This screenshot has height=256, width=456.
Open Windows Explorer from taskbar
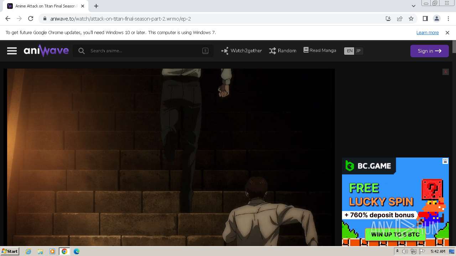(40, 251)
